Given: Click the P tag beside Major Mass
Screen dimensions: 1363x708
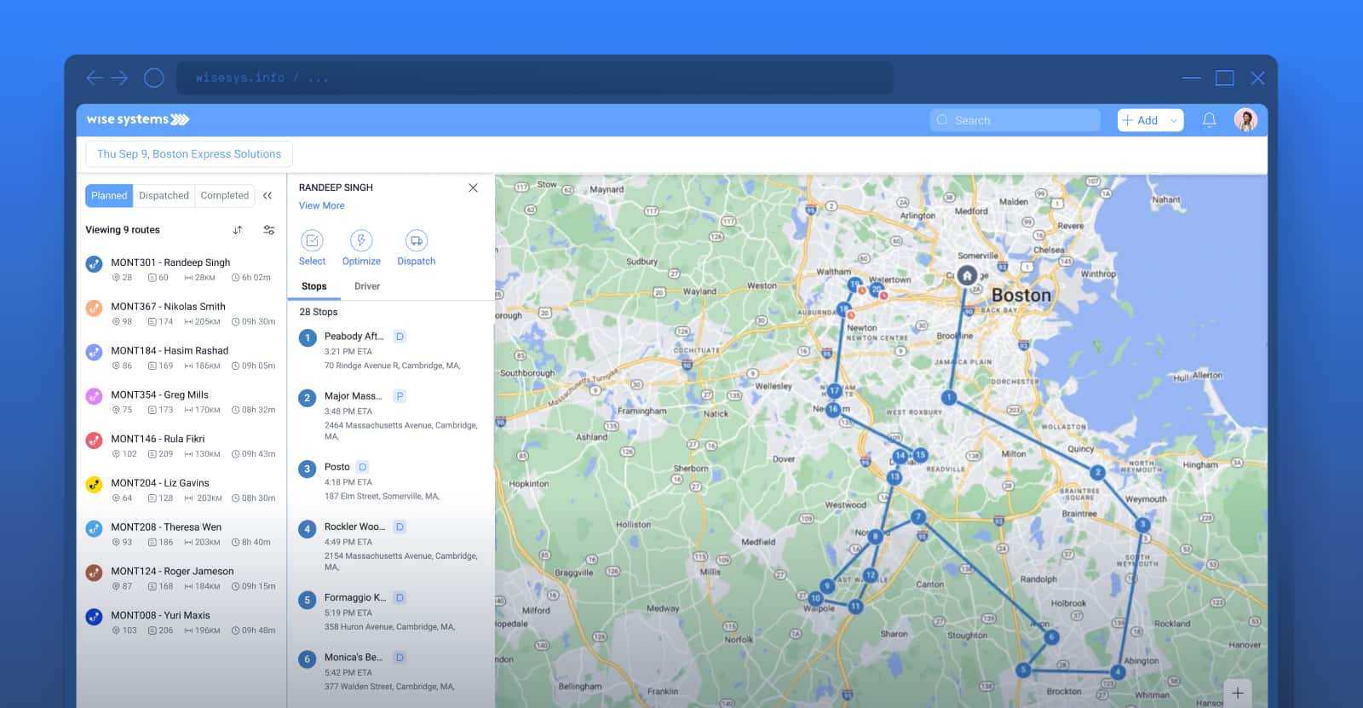Looking at the screenshot, I should coord(400,396).
